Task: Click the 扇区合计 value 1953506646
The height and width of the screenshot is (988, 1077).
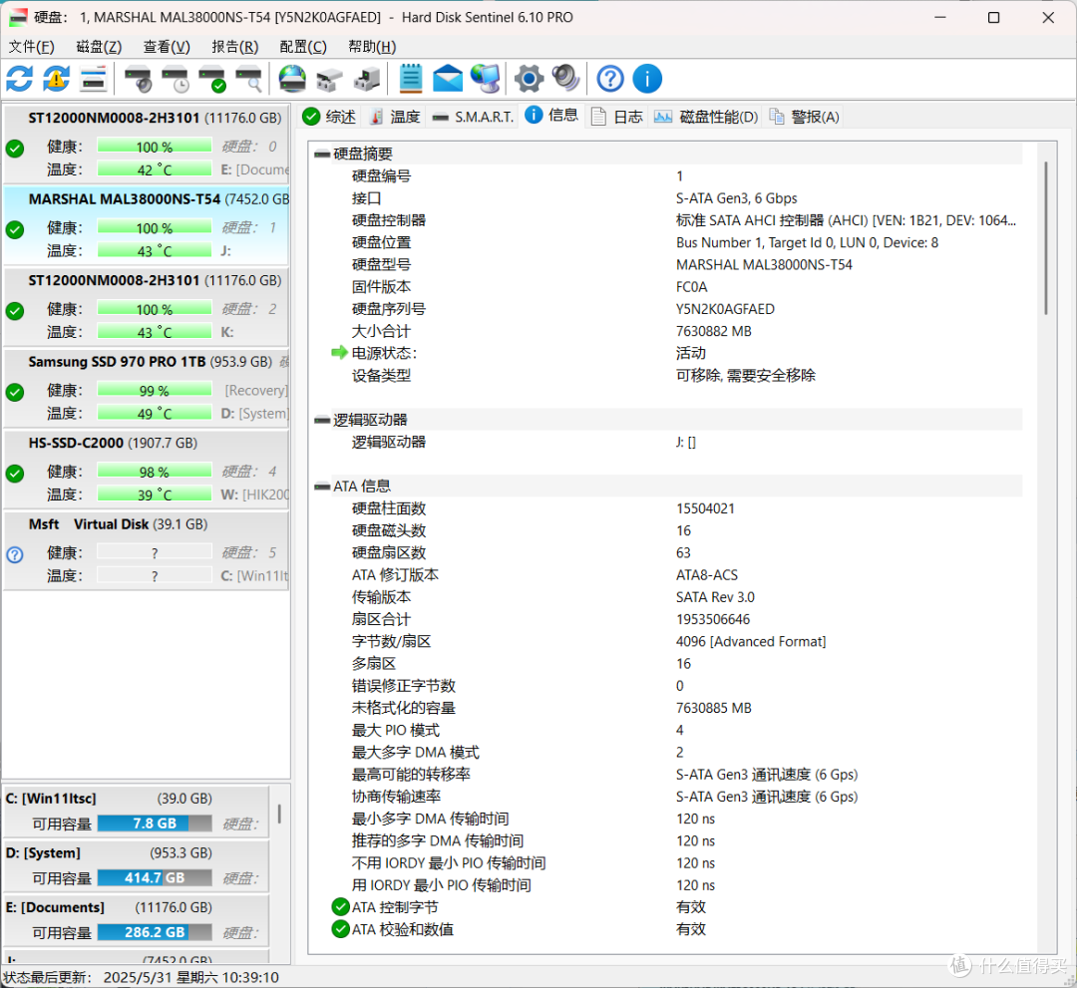Action: point(713,619)
